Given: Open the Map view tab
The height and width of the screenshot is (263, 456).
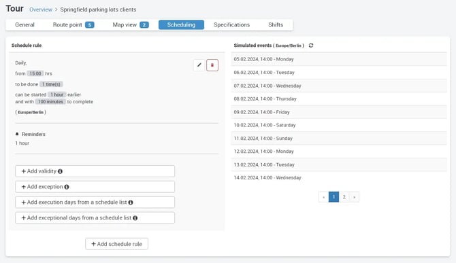Looking at the screenshot, I should [131, 25].
